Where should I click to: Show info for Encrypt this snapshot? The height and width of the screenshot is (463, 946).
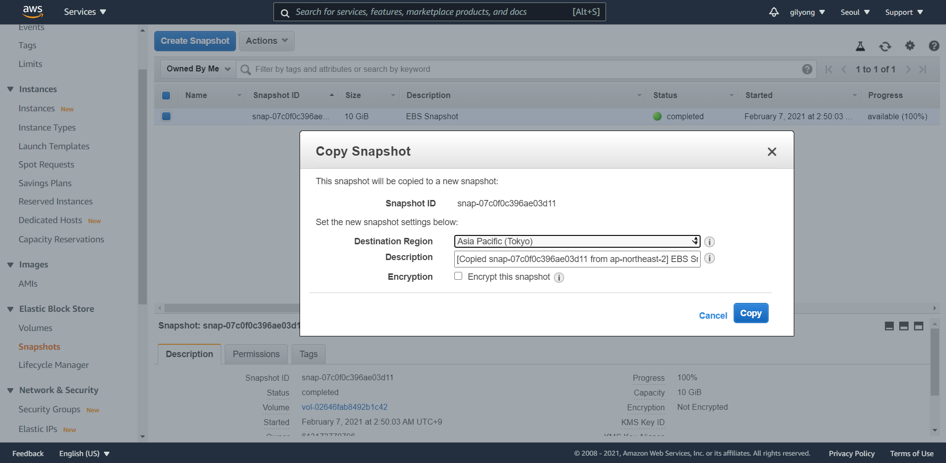point(559,277)
